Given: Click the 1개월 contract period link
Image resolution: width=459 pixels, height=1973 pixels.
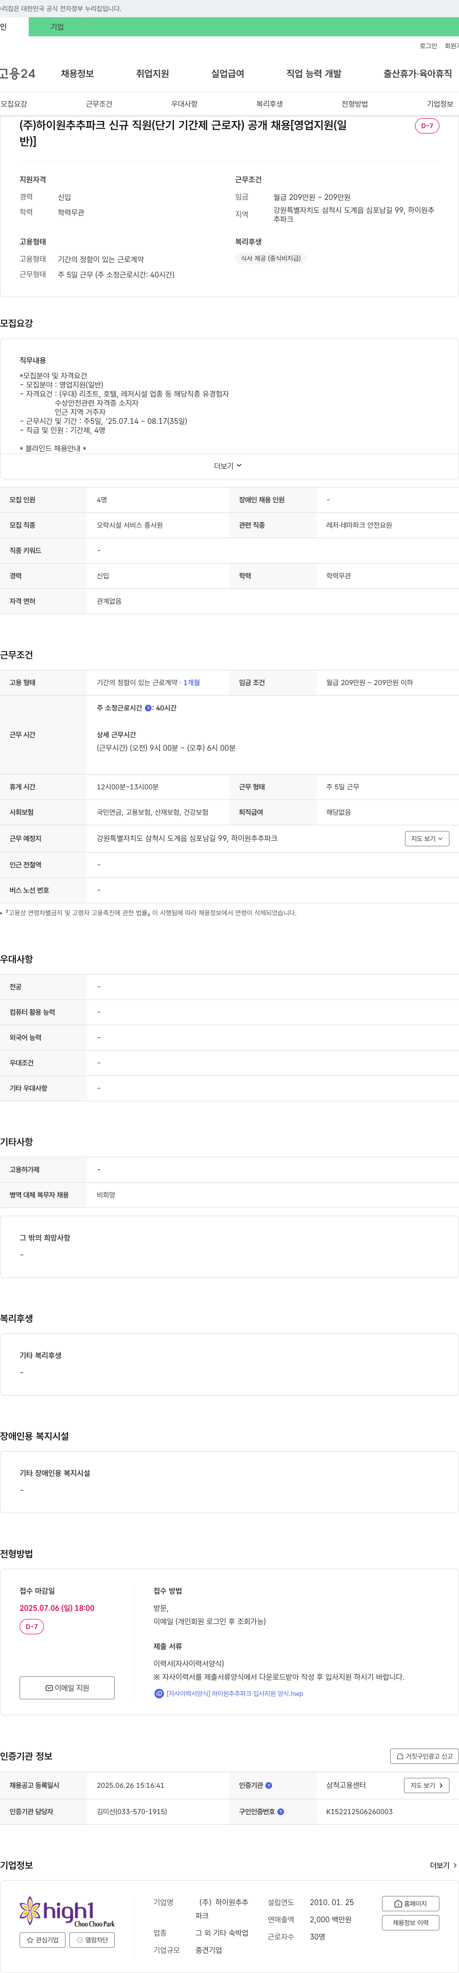Looking at the screenshot, I should [191, 682].
